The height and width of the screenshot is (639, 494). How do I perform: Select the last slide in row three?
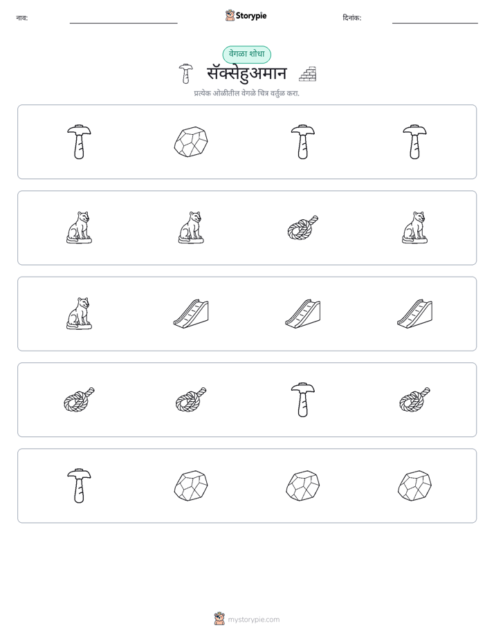click(414, 313)
